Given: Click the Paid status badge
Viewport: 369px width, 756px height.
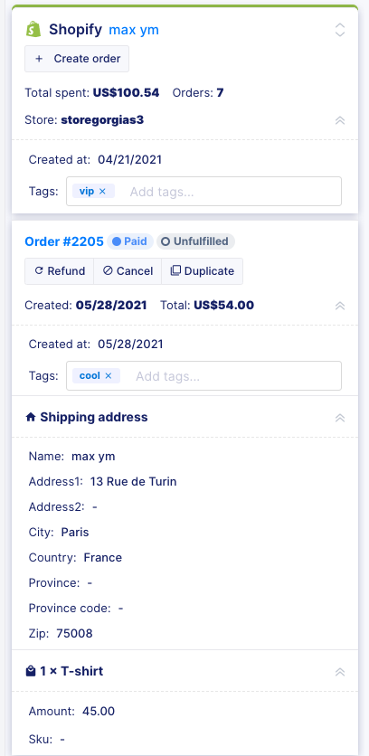Looking at the screenshot, I should [x=129, y=241].
